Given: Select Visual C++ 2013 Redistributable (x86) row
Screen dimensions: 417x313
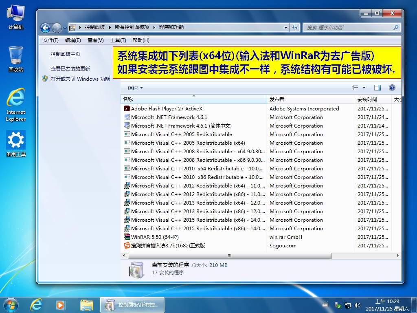Looking at the screenshot, I should pos(261,212).
